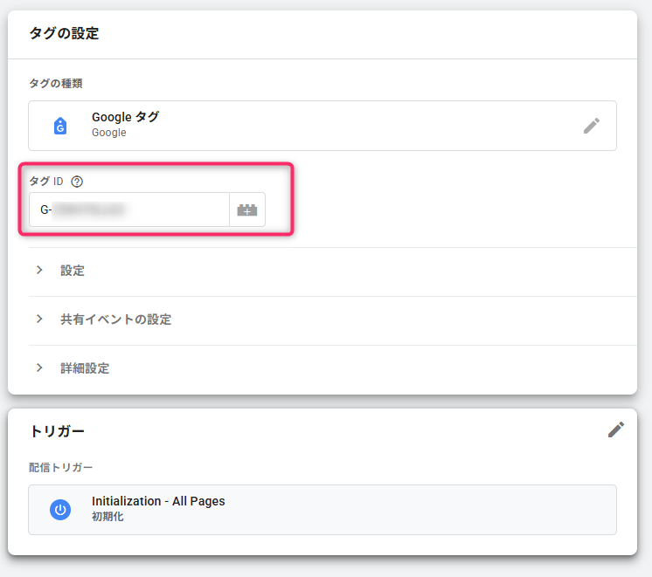Click the タグの設定 panel heading

pos(64,34)
